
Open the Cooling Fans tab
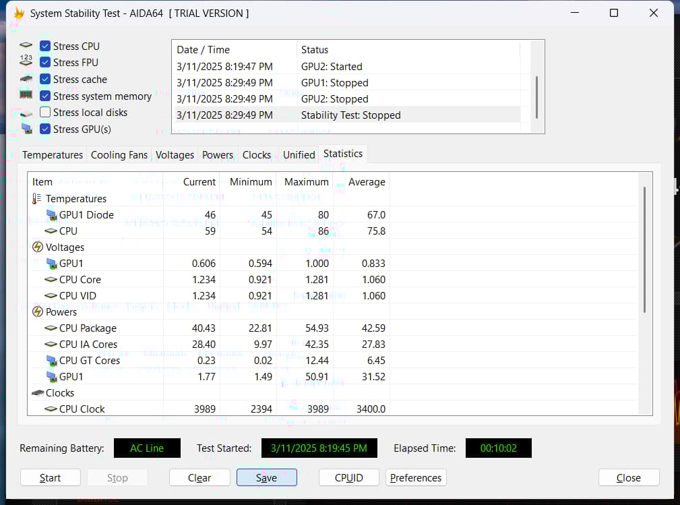click(119, 155)
